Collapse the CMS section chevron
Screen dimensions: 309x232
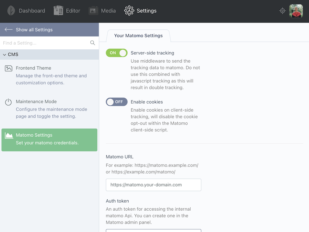(4, 55)
